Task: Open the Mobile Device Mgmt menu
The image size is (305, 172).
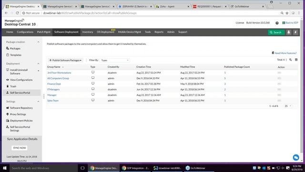Action: tap(129, 32)
